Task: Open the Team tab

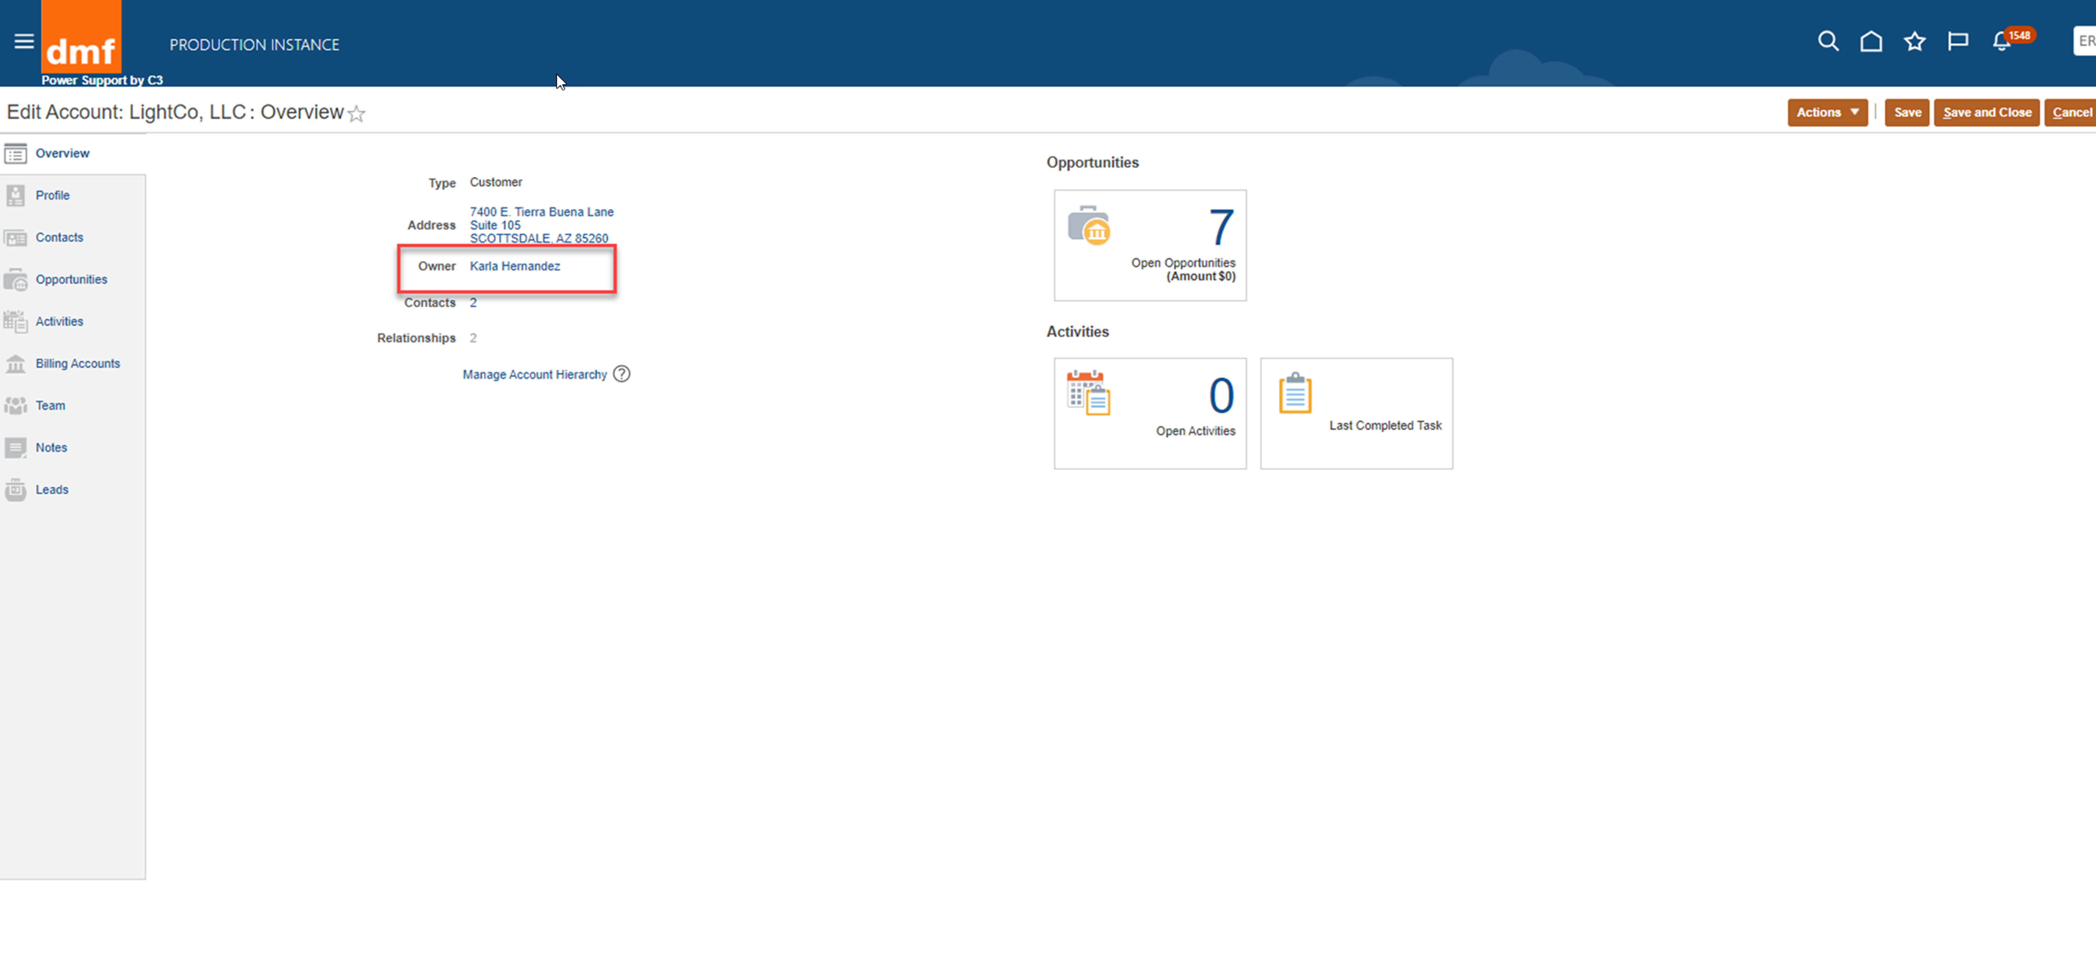Action: [x=50, y=405]
